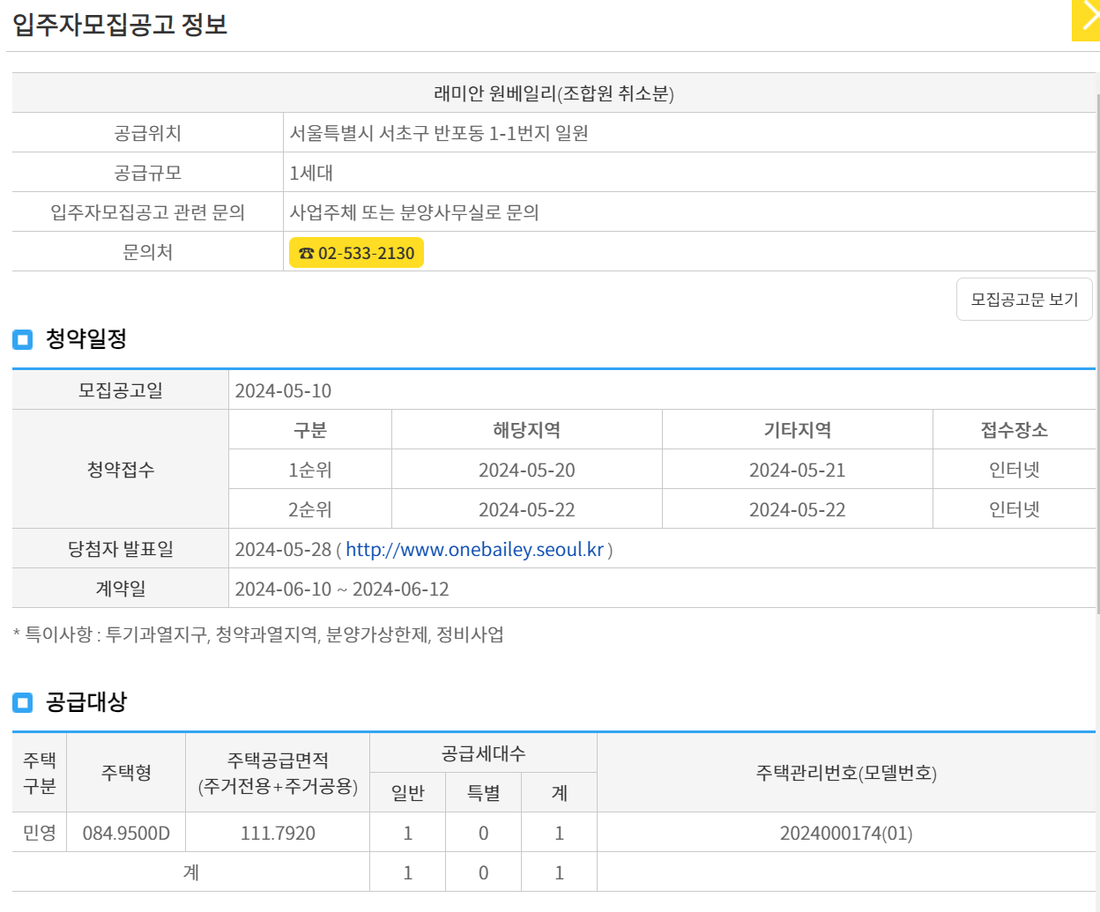Screen dimensions: 1100x912
Task: Select the title 래미안 원베일리(조합원 취소분)
Action: click(554, 93)
